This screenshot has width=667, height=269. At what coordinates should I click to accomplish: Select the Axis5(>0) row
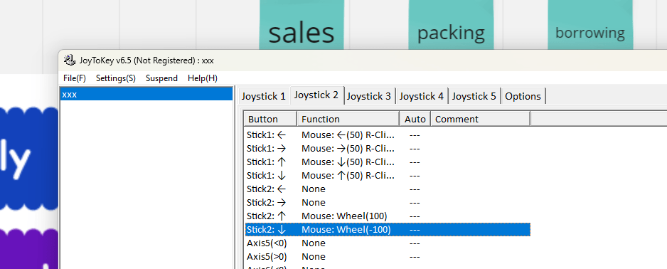coord(388,257)
